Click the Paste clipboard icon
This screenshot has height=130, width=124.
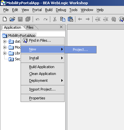point(70,19)
